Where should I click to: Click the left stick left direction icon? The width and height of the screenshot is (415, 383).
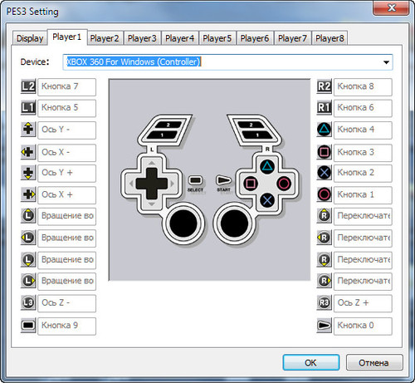pos(28,238)
